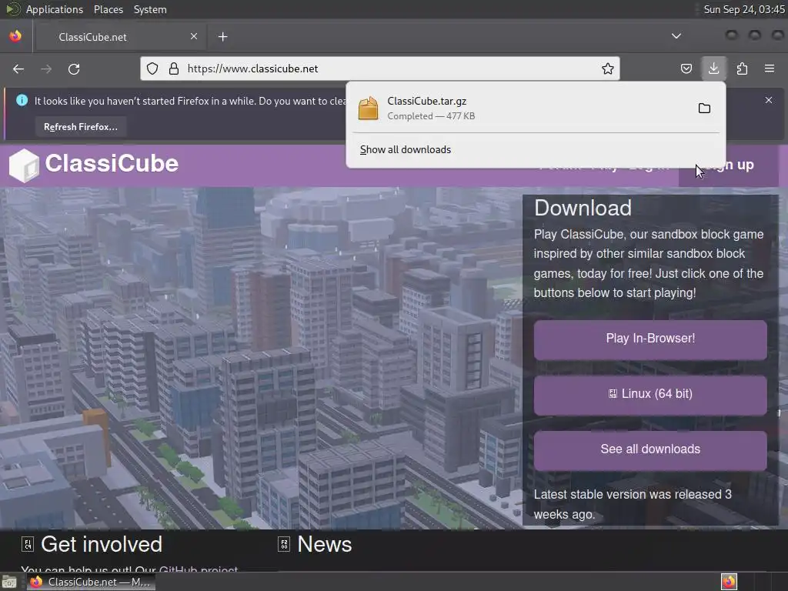Click the Firefox tray icon in the bottom panel
The image size is (788, 591).
coord(729,582)
